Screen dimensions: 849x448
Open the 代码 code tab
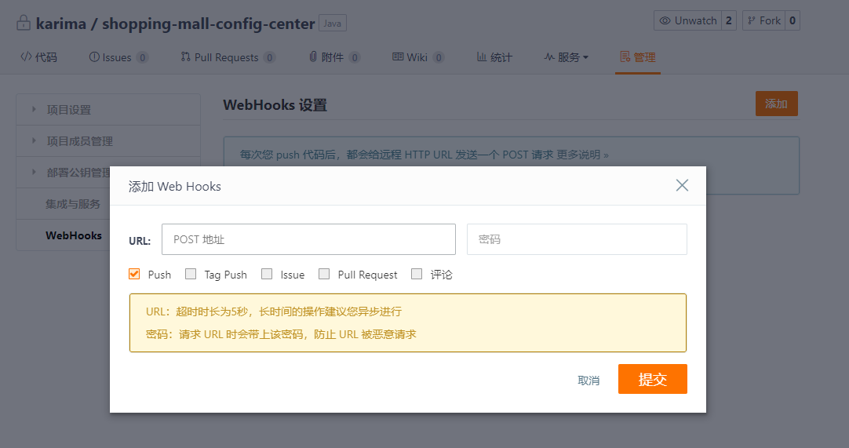click(38, 56)
